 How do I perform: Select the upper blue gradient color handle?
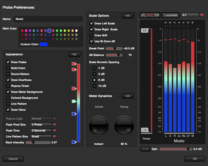point(74,114)
